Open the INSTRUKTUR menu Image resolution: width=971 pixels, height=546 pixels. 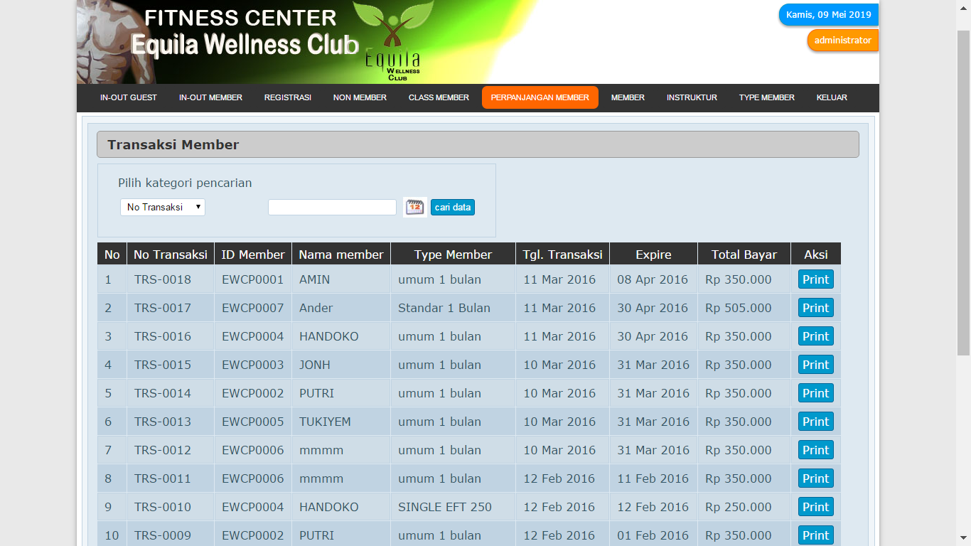pos(692,97)
